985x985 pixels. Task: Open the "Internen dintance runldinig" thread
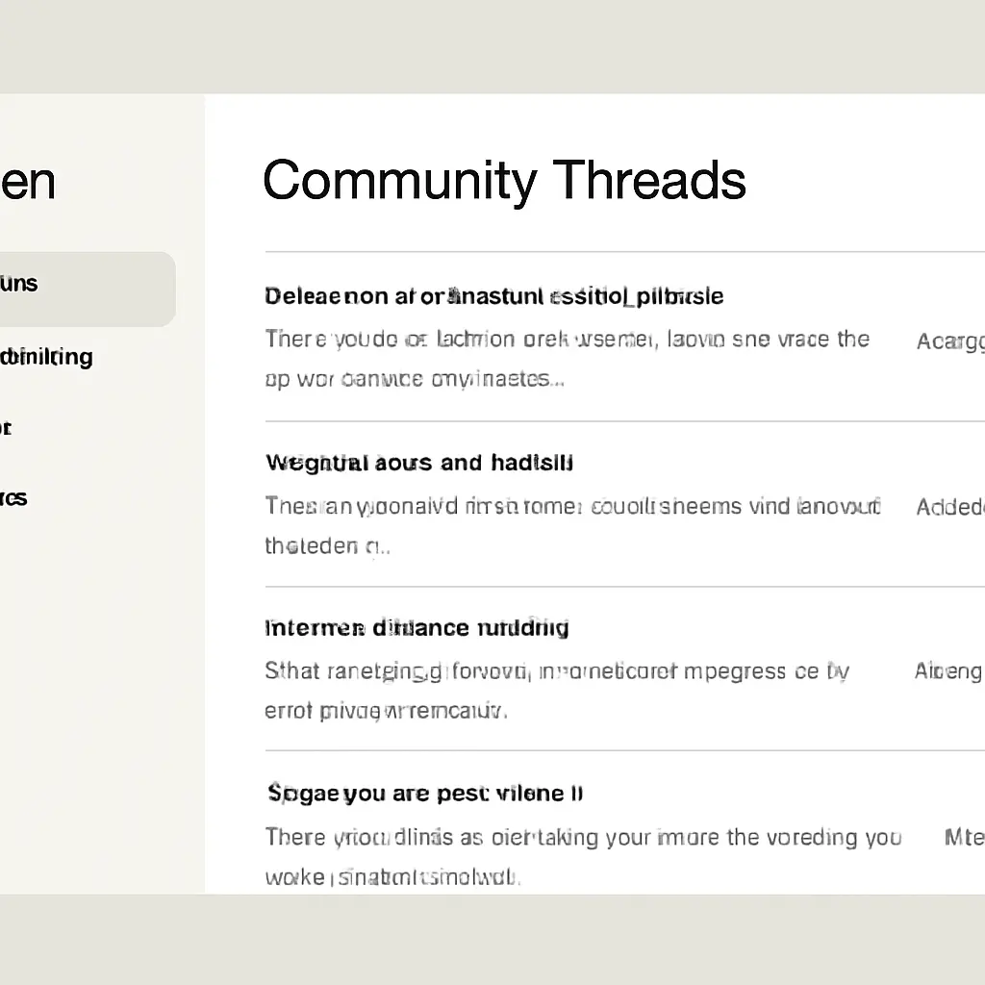[x=417, y=628]
